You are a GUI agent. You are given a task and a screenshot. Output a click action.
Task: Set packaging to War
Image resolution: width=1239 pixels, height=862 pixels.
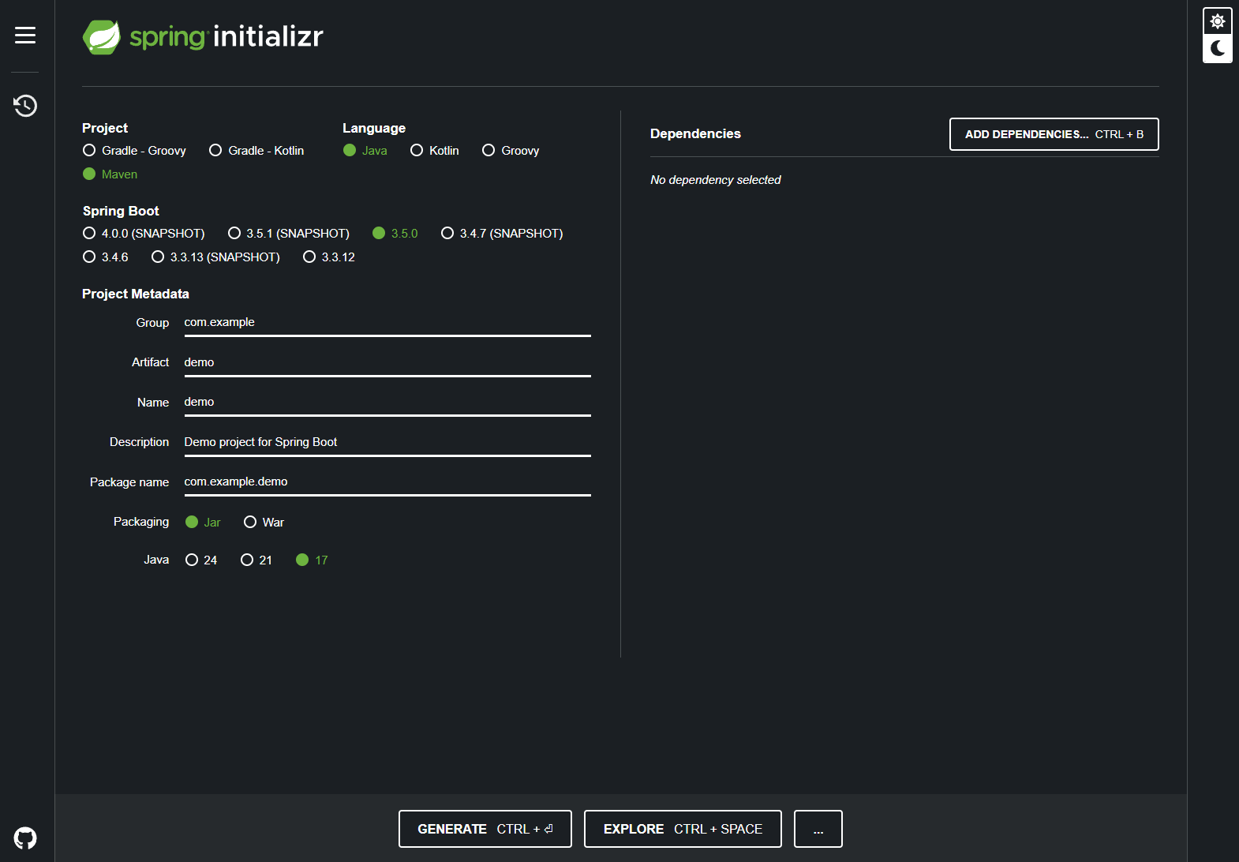click(264, 523)
